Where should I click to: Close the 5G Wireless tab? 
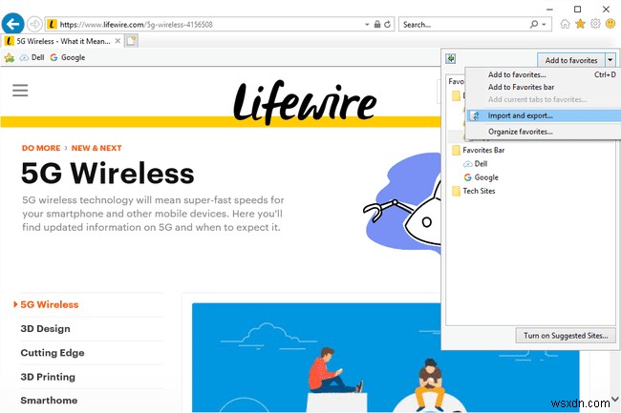click(x=118, y=41)
